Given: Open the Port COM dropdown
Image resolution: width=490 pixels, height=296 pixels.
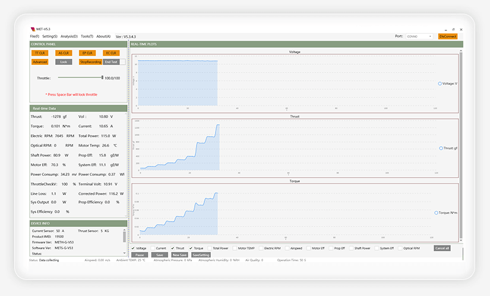Looking at the screenshot, I should 419,37.
